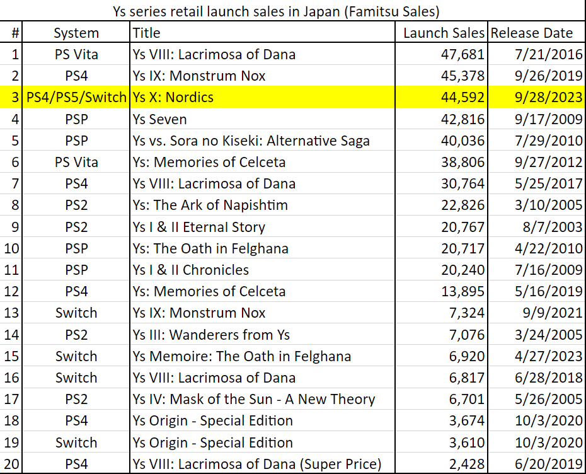Select release date 9/28/2023

coord(548,97)
